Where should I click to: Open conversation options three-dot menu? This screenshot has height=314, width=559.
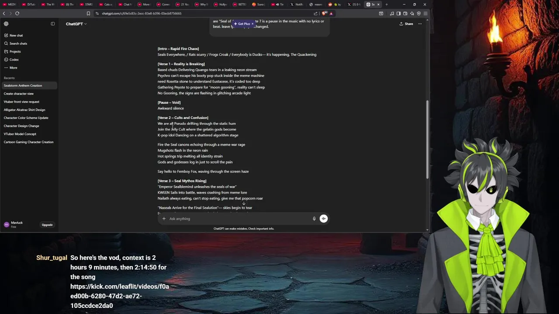(420, 24)
